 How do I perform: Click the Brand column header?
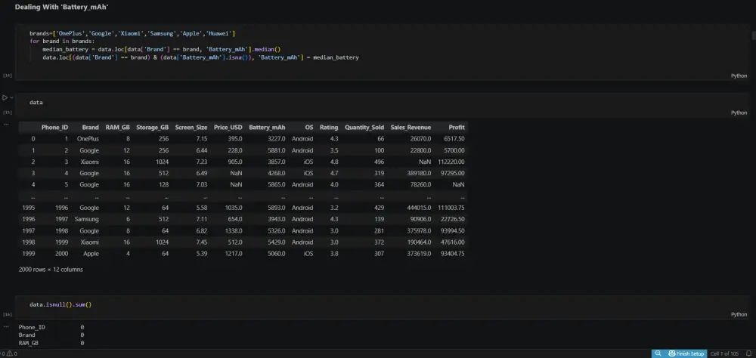point(90,127)
